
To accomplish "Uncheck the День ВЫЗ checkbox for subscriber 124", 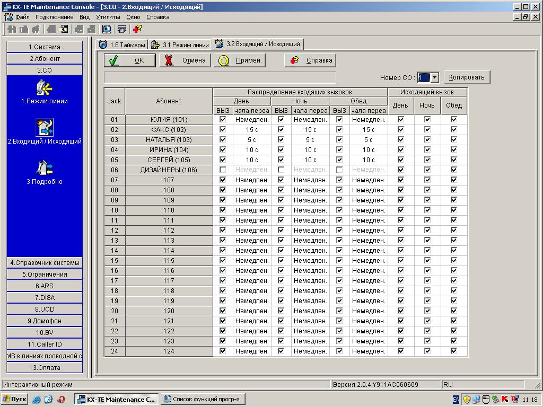I will coord(223,351).
